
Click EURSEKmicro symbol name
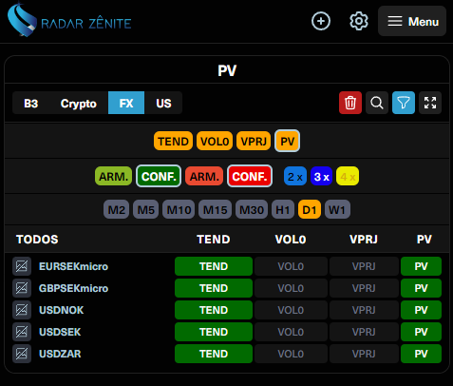(x=73, y=266)
